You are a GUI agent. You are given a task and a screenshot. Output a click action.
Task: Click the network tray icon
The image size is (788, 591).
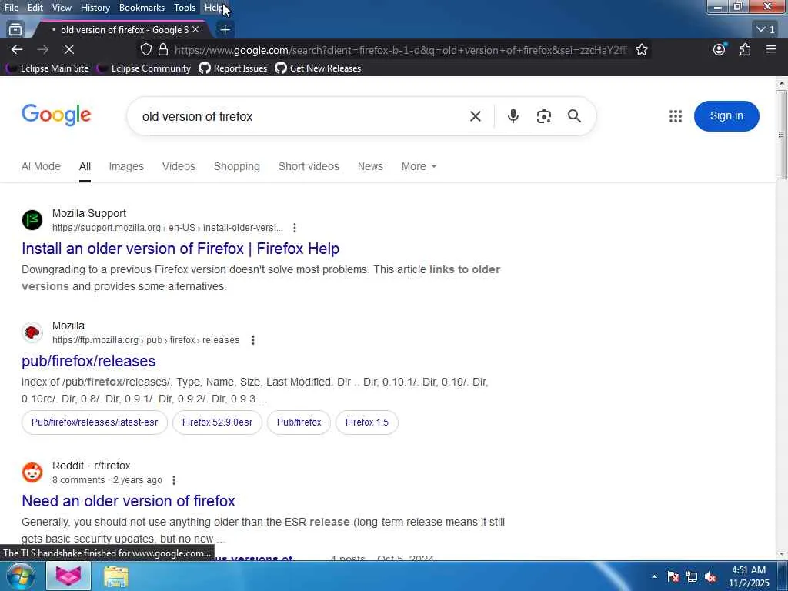tap(692, 577)
